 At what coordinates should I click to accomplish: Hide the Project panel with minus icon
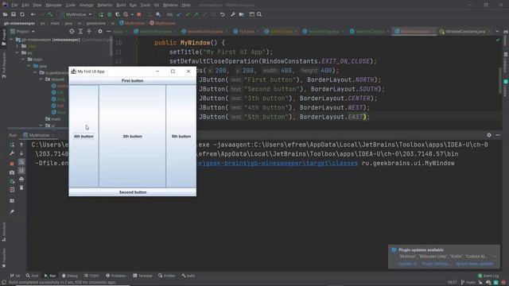(109, 32)
